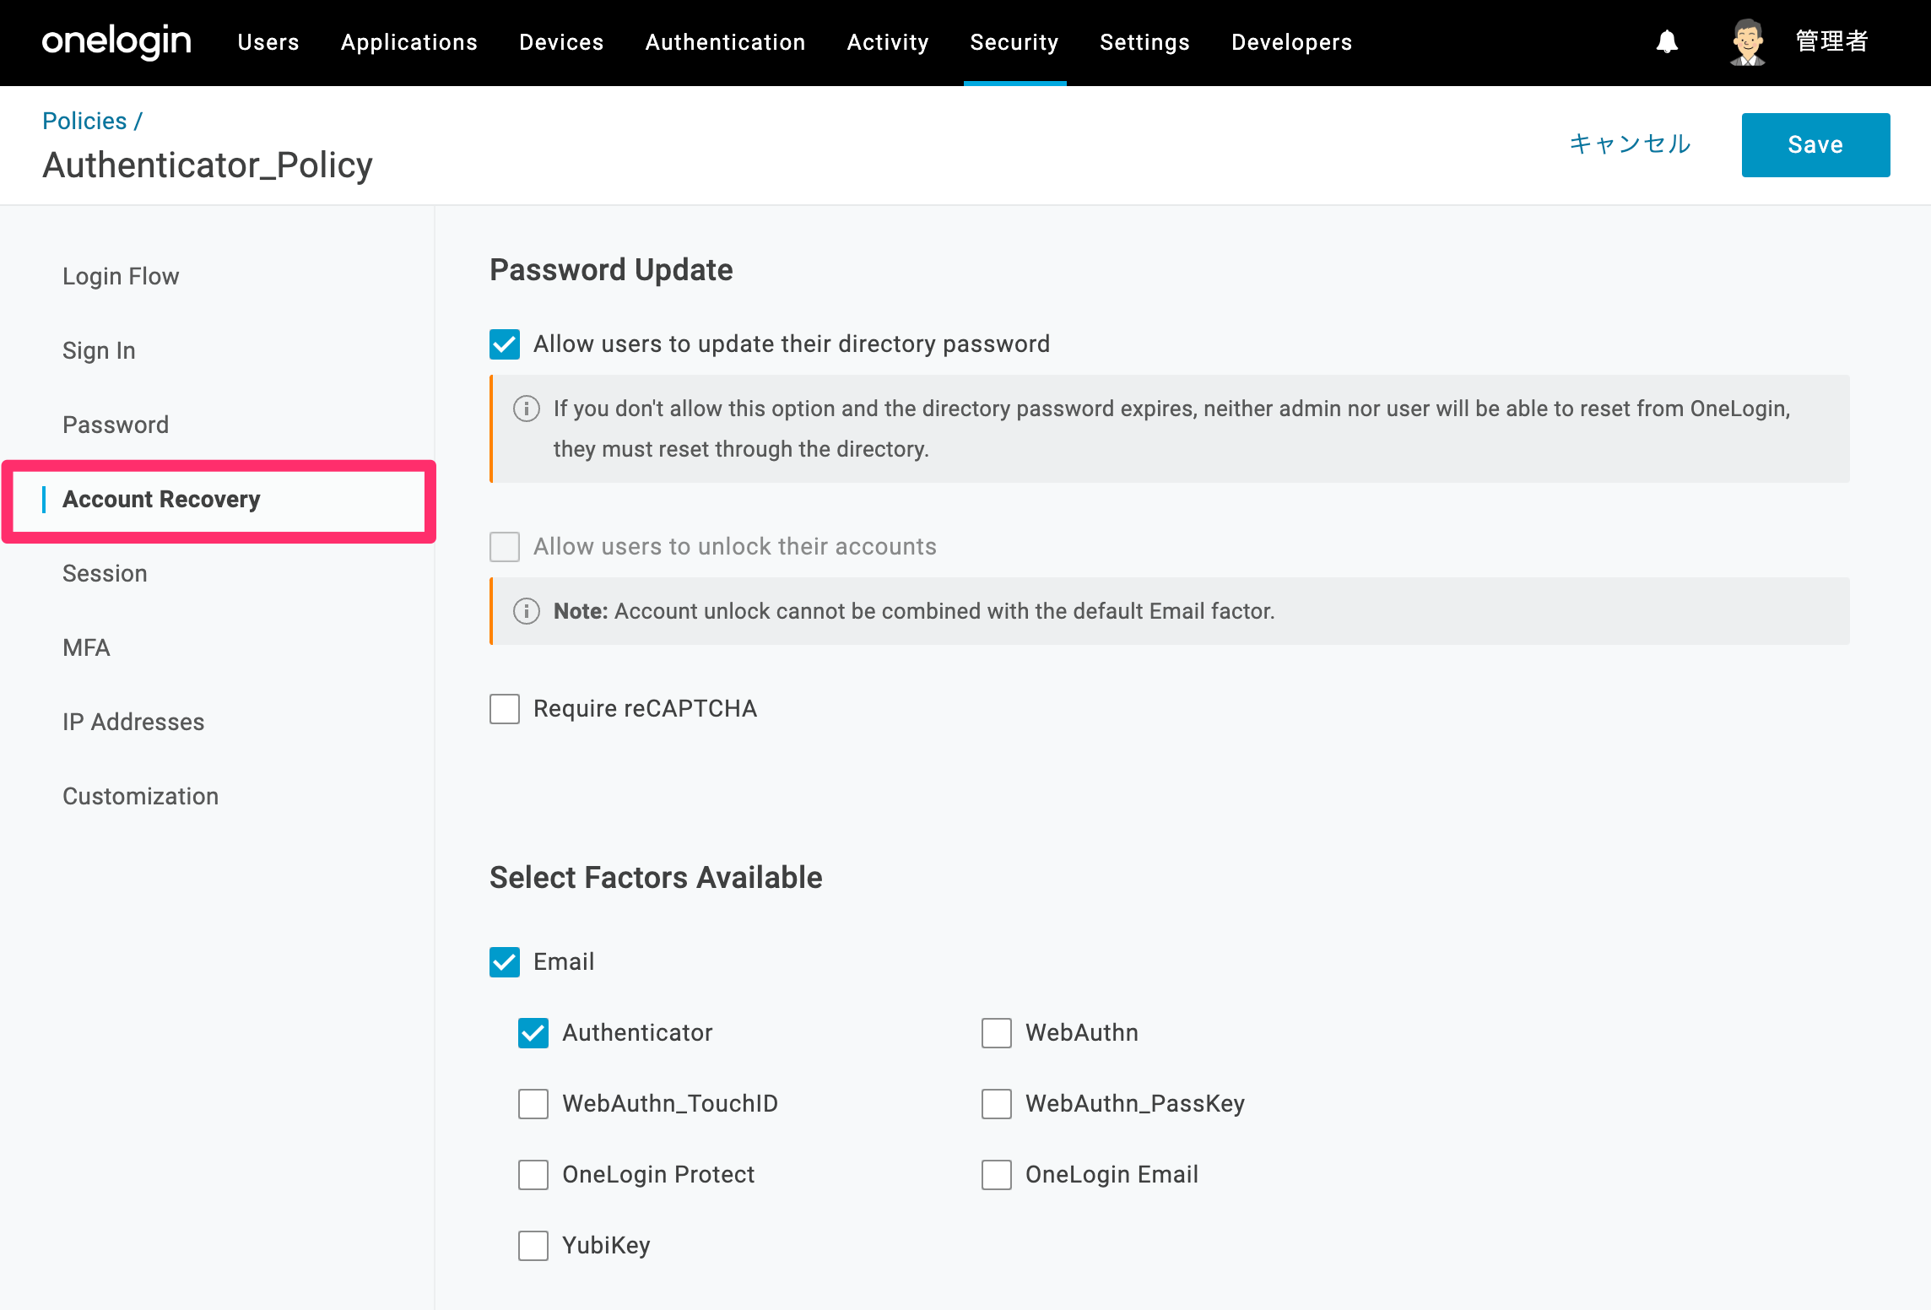1931x1310 pixels.
Task: Save the policy changes
Action: [x=1815, y=145]
